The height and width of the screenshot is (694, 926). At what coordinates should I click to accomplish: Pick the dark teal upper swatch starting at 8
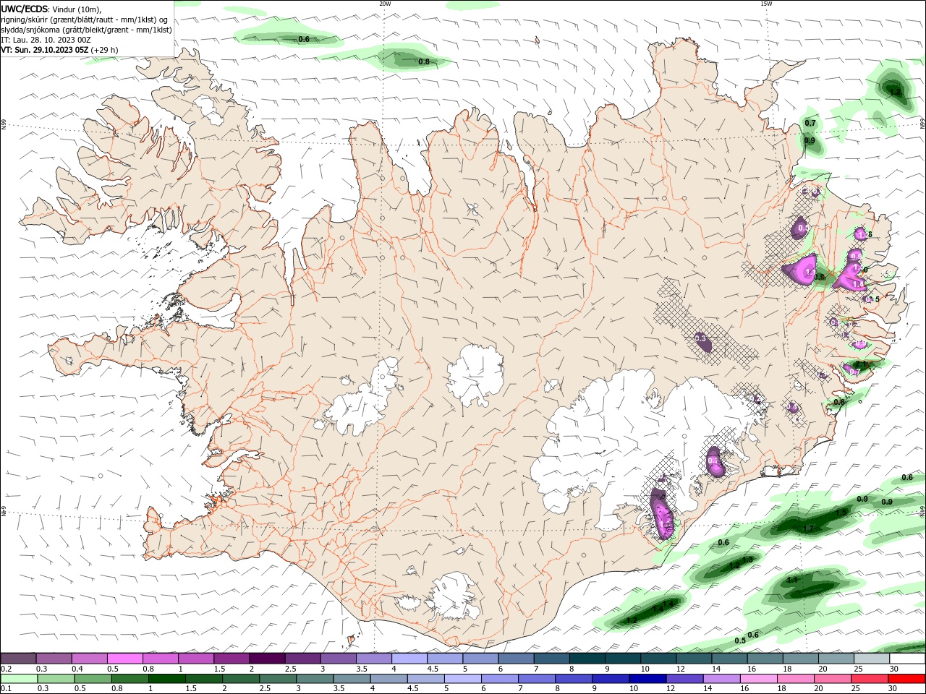(587, 659)
